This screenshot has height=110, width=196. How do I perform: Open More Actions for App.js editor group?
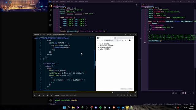pos(139,5)
